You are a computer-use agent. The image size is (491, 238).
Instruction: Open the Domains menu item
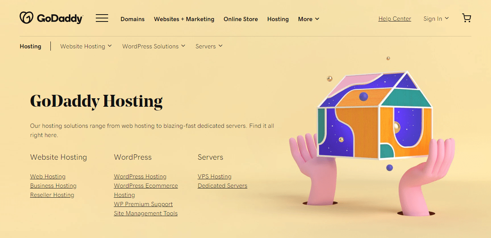pos(132,19)
